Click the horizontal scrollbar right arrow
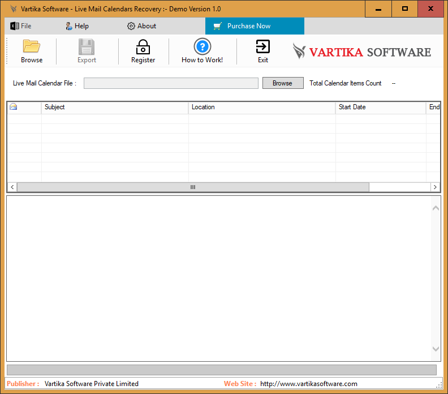This screenshot has width=448, height=394. pos(435,187)
